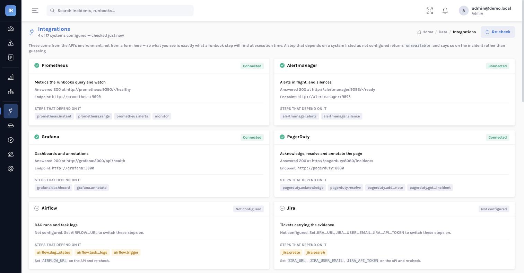This screenshot has height=273, width=524.
Task: Open the runbook document icon in sidebar
Action: 11,58
